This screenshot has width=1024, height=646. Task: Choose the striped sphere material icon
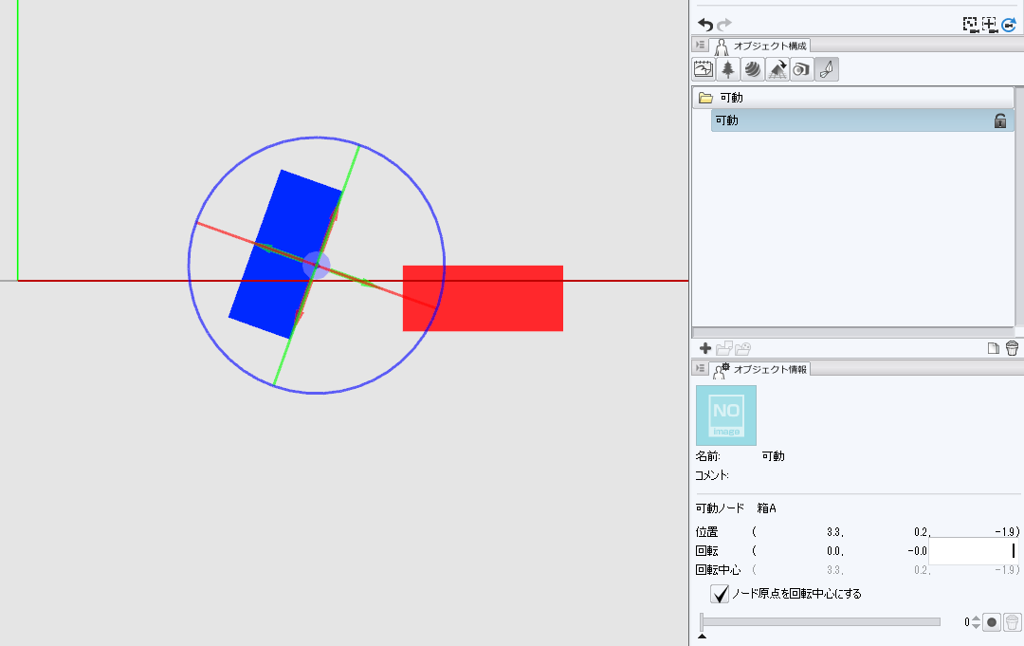[x=752, y=69]
